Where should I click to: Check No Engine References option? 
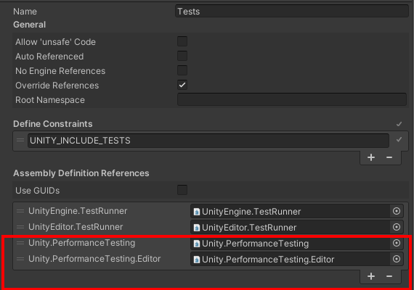point(182,70)
